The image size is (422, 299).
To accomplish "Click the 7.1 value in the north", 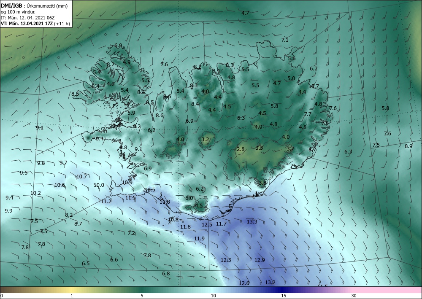I will click(285, 40).
